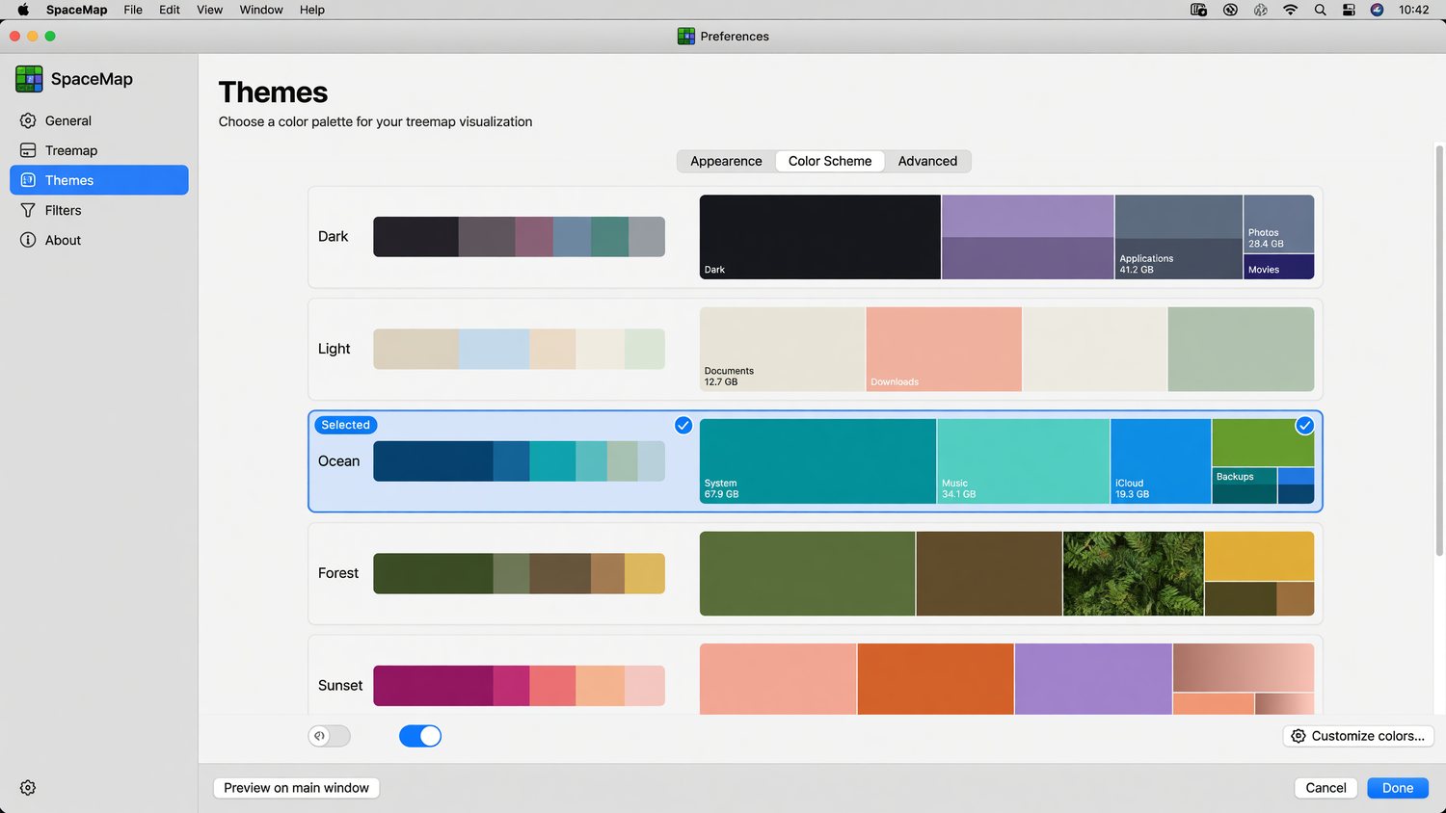1446x813 pixels.
Task: Pick the magenta-purple swatch in Sunset palette
Action: coord(433,686)
